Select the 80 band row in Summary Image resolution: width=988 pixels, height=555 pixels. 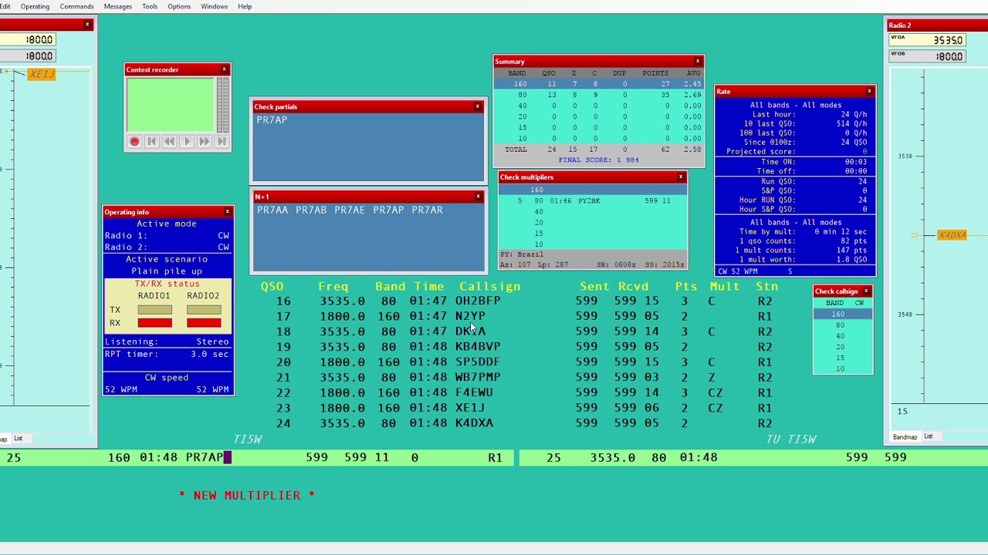[x=598, y=95]
